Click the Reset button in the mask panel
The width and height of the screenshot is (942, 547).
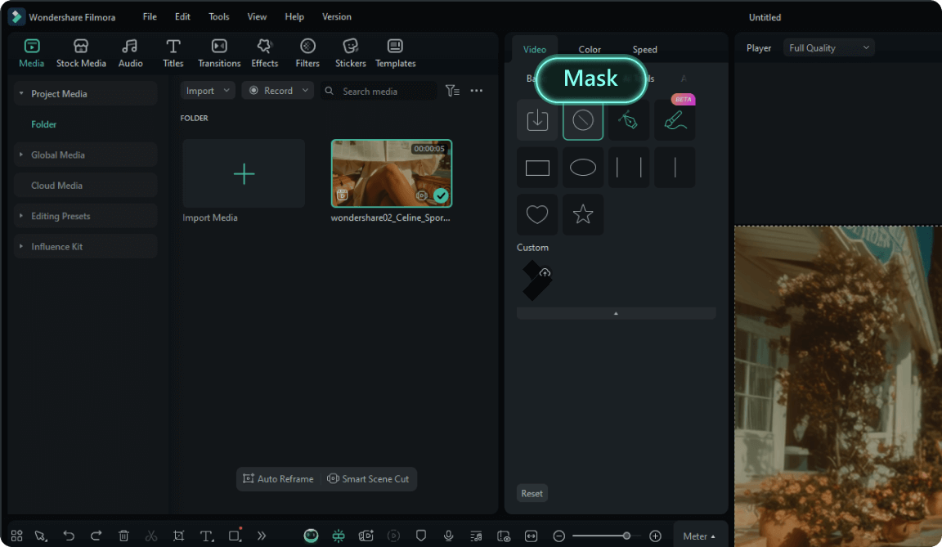(x=532, y=493)
